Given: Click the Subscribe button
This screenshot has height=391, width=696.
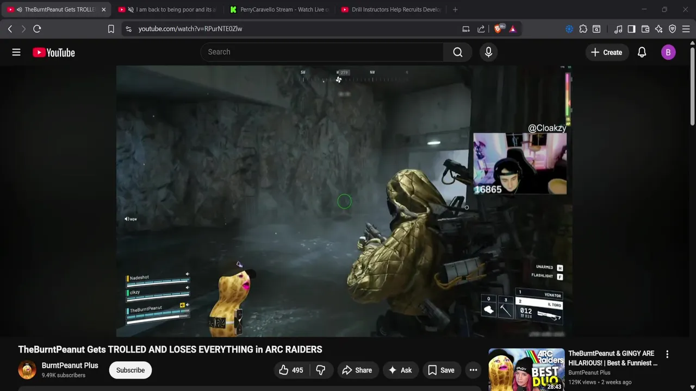Looking at the screenshot, I should [130, 370].
